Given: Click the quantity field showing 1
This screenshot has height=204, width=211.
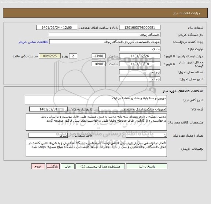Looking at the screenshot, I should (146, 136).
